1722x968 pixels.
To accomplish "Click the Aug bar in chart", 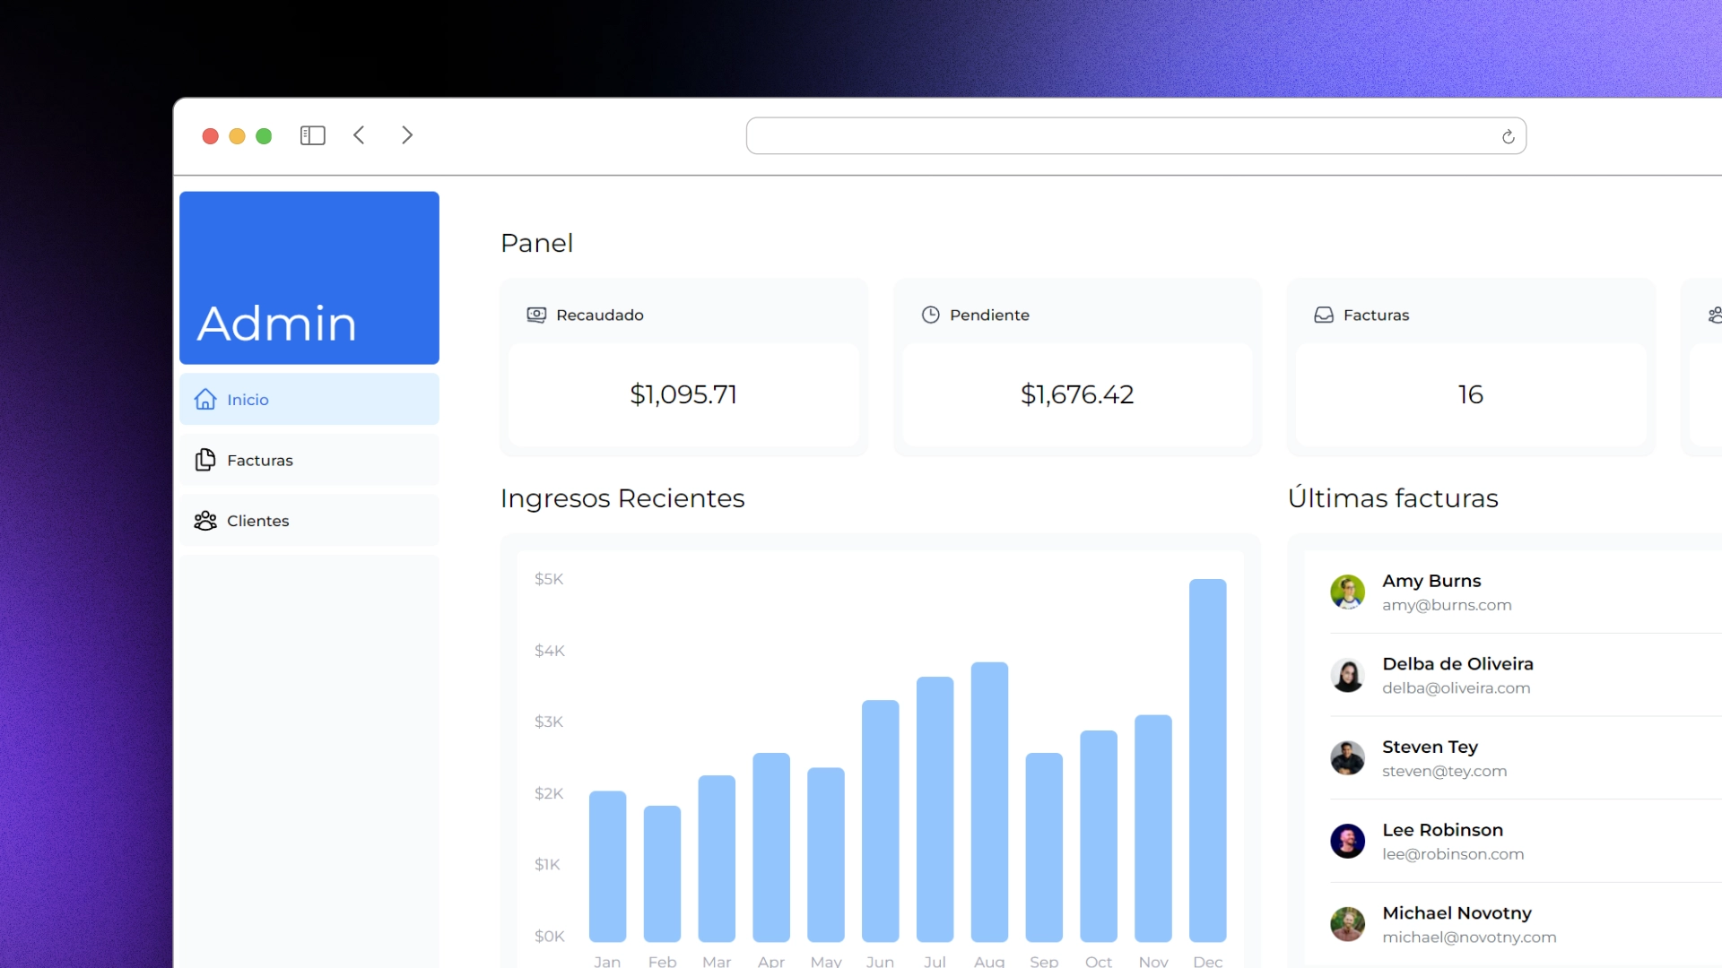I will tap(989, 802).
